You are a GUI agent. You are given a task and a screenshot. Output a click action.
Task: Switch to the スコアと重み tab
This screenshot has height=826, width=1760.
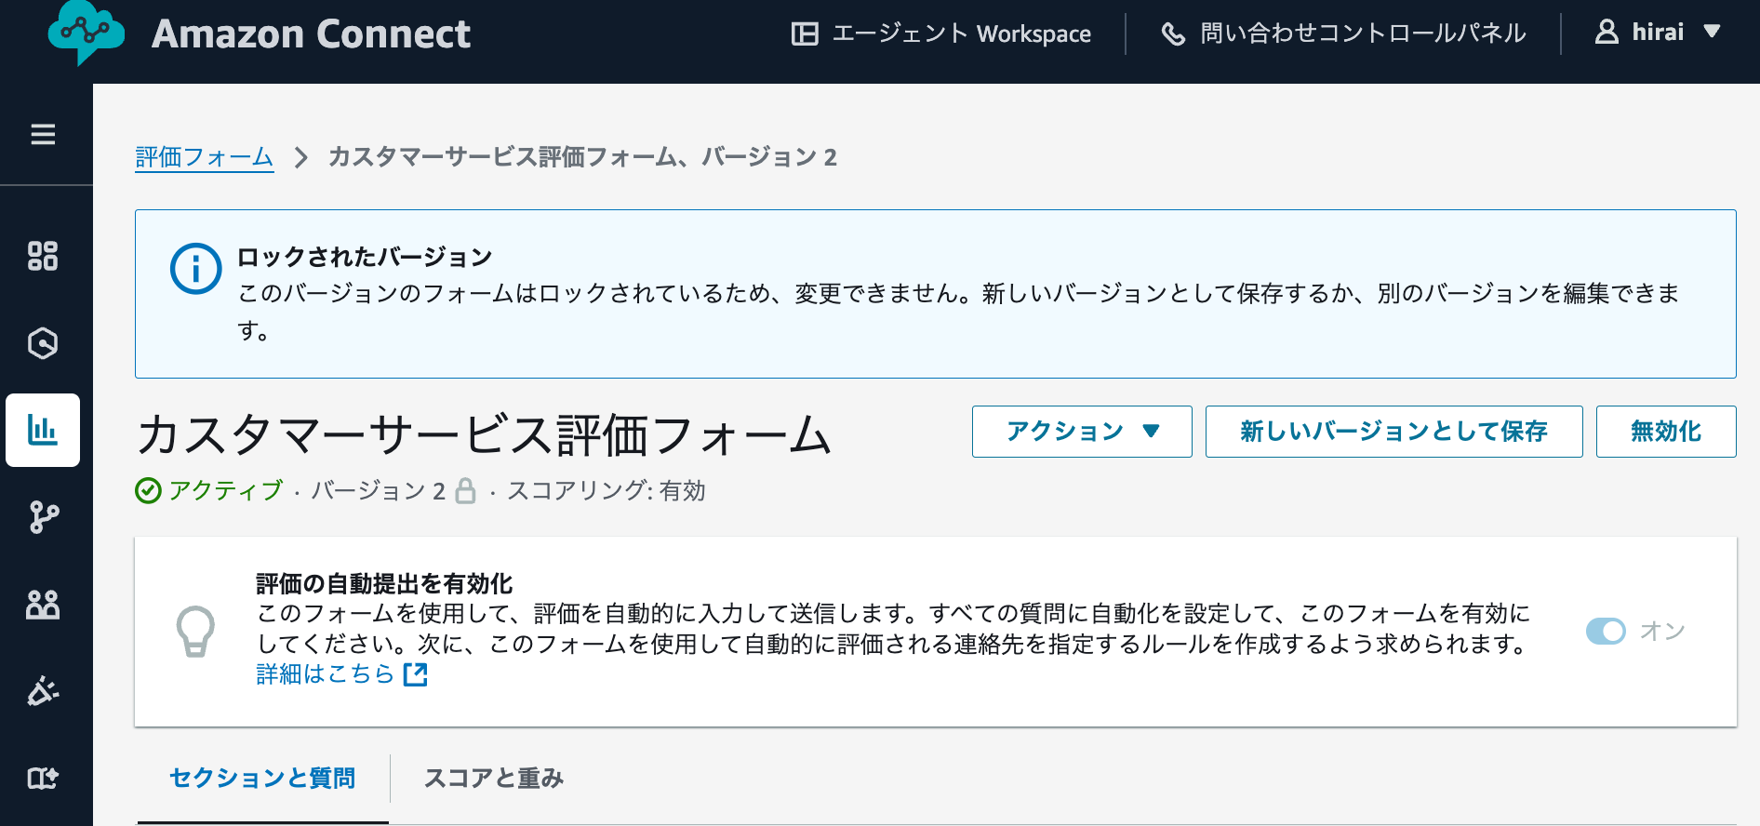(x=494, y=778)
